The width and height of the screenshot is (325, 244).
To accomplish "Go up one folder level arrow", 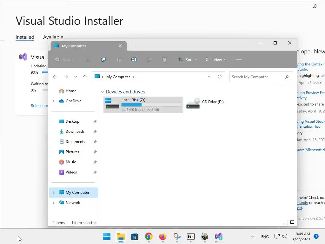I will click(x=85, y=77).
